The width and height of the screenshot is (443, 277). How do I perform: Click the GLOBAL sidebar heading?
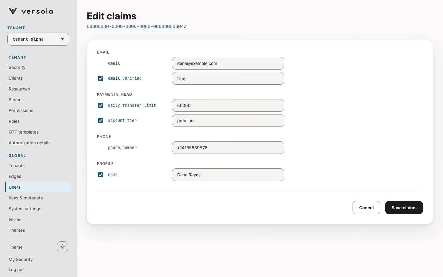click(x=17, y=156)
